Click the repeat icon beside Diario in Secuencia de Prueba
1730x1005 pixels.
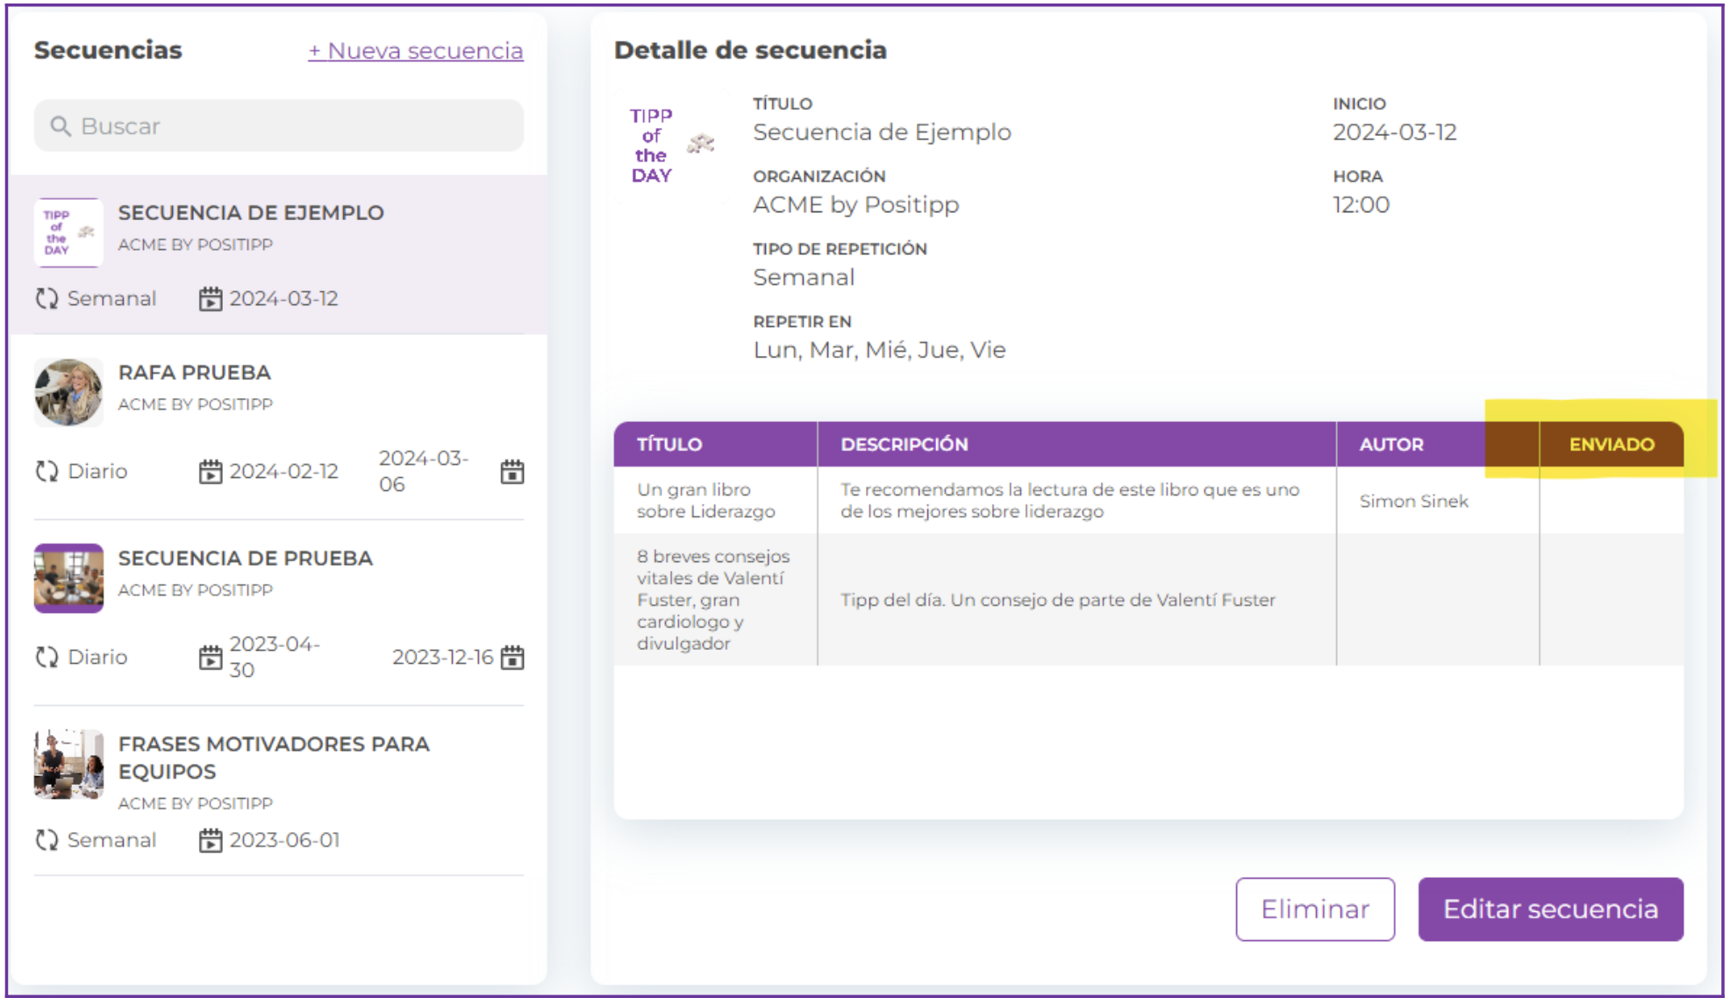pos(46,657)
